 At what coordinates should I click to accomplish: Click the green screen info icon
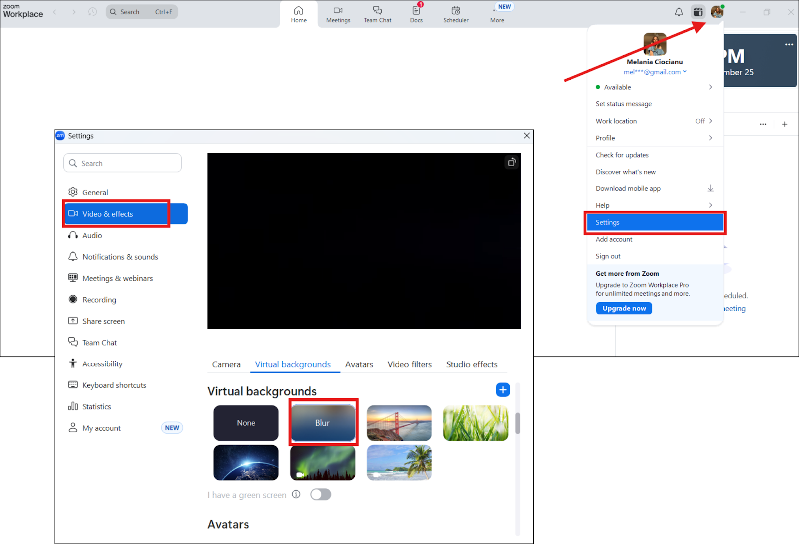tap(296, 494)
